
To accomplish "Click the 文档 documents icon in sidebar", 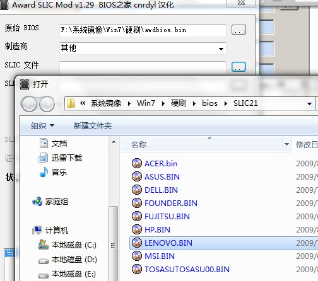I will tap(44, 143).
